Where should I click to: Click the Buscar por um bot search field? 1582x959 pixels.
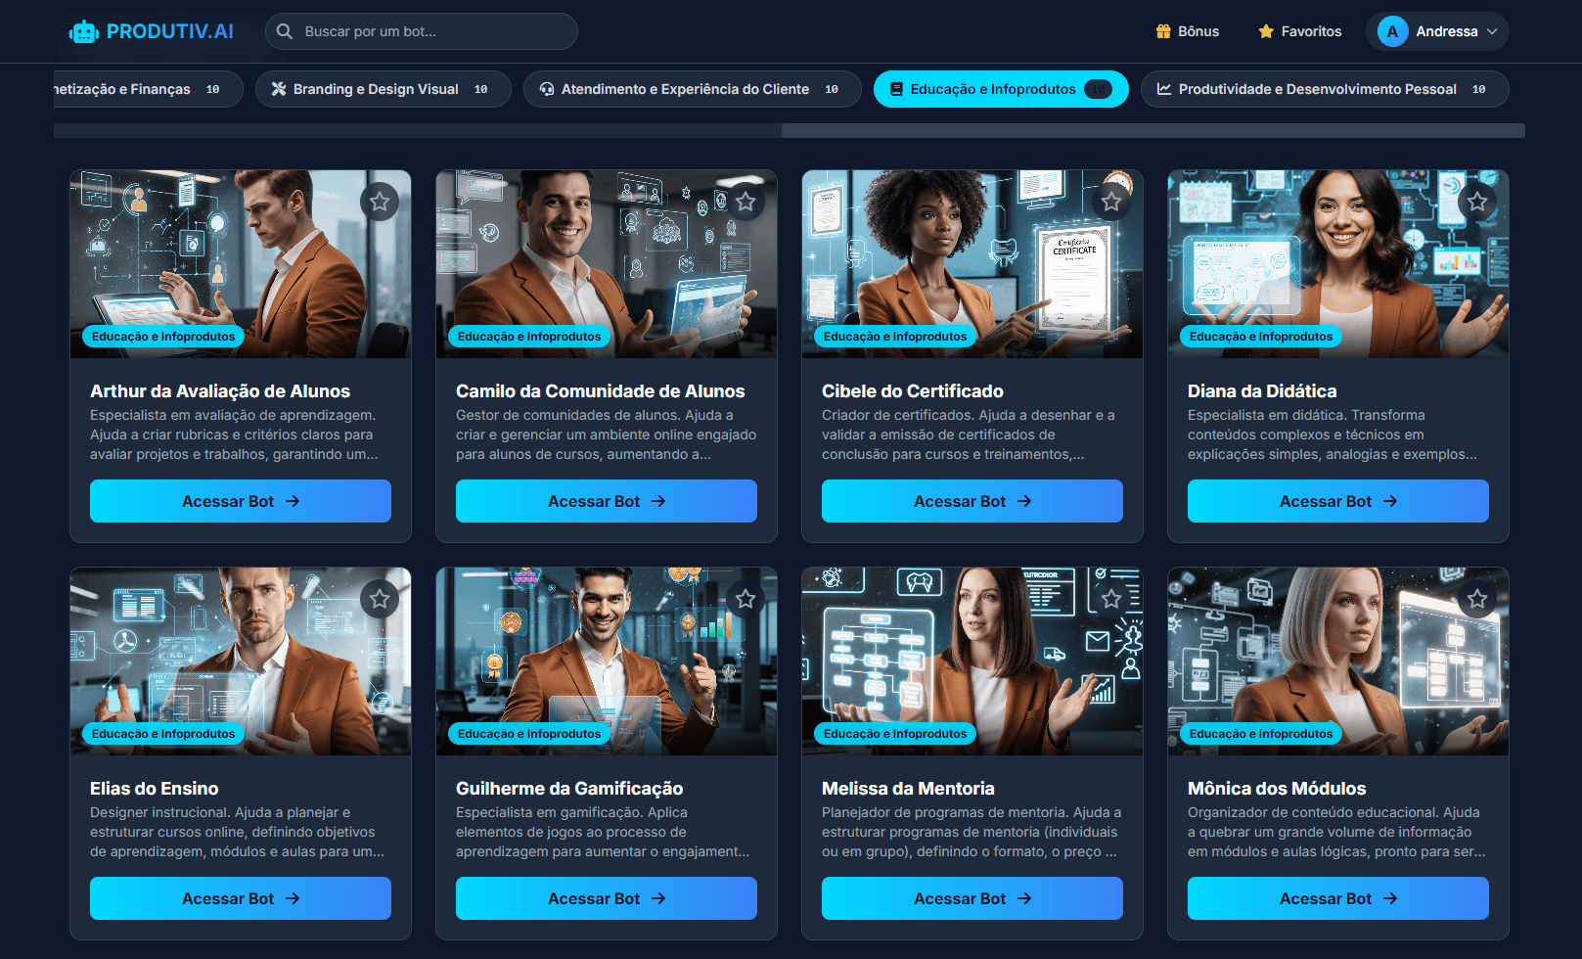pyautogui.click(x=421, y=30)
